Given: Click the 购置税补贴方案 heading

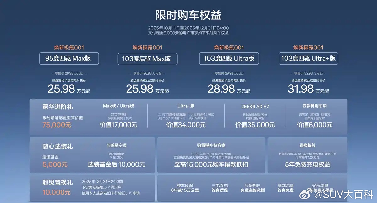Looking at the screenshot, I should (211, 146).
